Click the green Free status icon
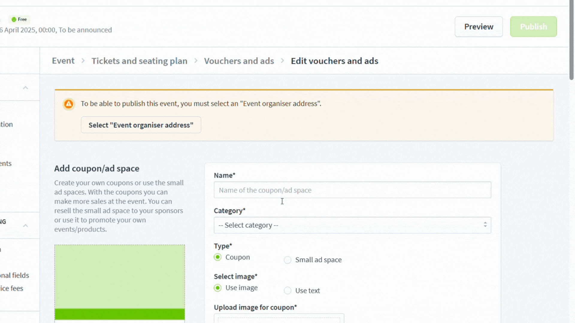The image size is (575, 323). pyautogui.click(x=14, y=19)
